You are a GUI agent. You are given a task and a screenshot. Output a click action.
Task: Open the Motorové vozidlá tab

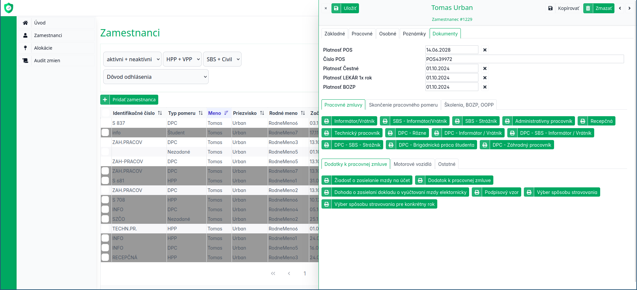pos(412,164)
